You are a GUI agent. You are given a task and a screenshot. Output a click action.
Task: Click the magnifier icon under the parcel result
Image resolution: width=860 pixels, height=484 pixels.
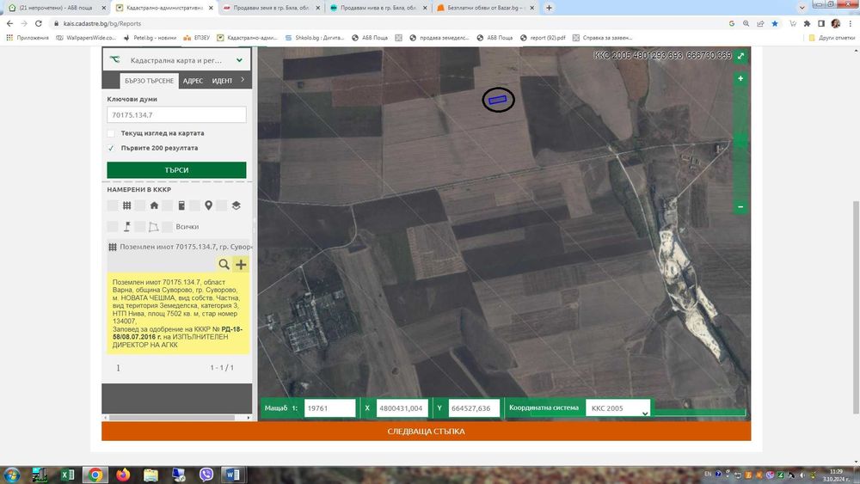pos(224,265)
